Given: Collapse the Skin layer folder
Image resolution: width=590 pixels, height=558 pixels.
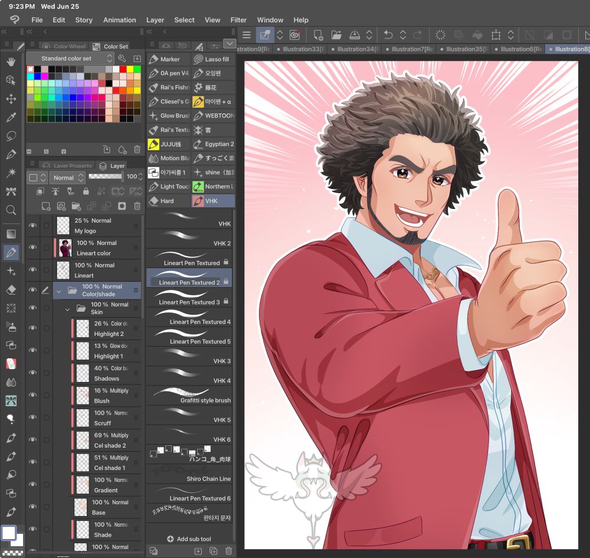Looking at the screenshot, I should pos(67,309).
